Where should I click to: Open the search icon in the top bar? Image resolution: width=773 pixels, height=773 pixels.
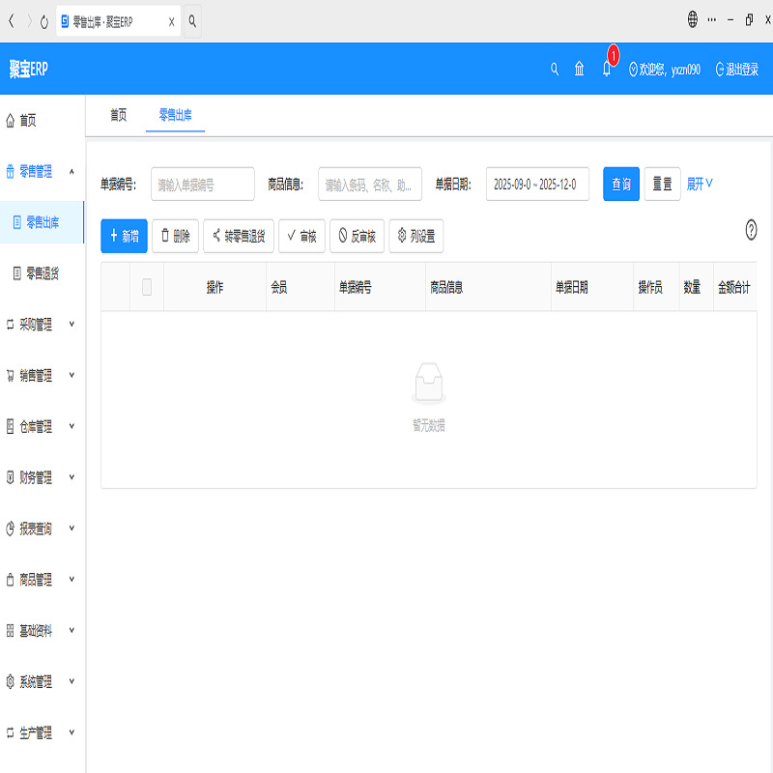pos(554,69)
